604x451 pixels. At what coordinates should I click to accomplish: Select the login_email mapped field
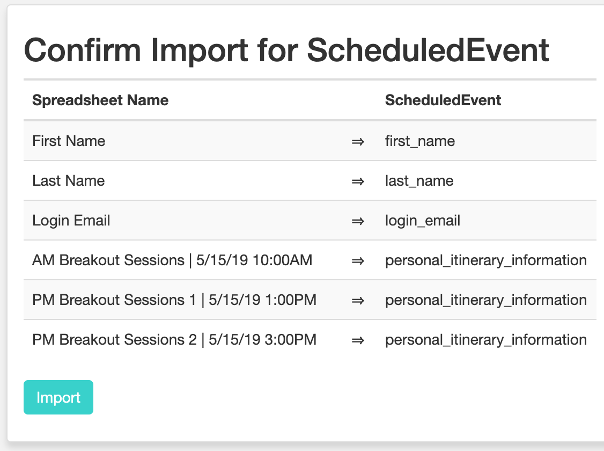[422, 220]
